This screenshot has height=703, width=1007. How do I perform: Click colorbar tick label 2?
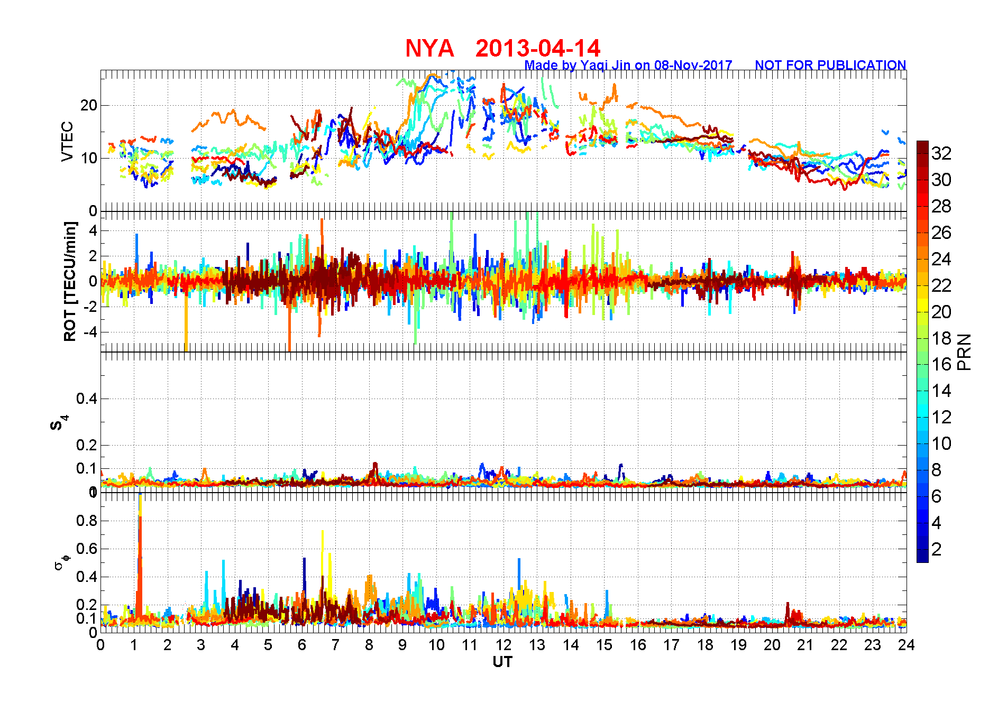(937, 549)
